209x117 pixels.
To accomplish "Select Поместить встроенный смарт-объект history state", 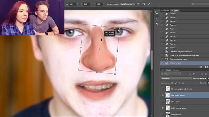I will 185,55.
